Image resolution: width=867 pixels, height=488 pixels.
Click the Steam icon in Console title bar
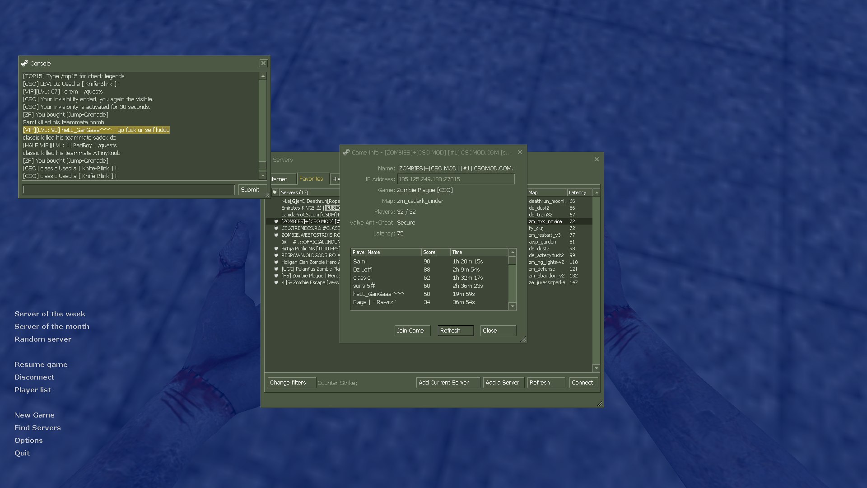(25, 64)
